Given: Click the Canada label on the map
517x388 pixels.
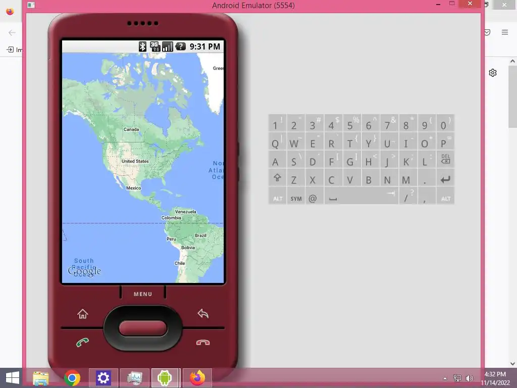Looking at the screenshot, I should tap(131, 129).
